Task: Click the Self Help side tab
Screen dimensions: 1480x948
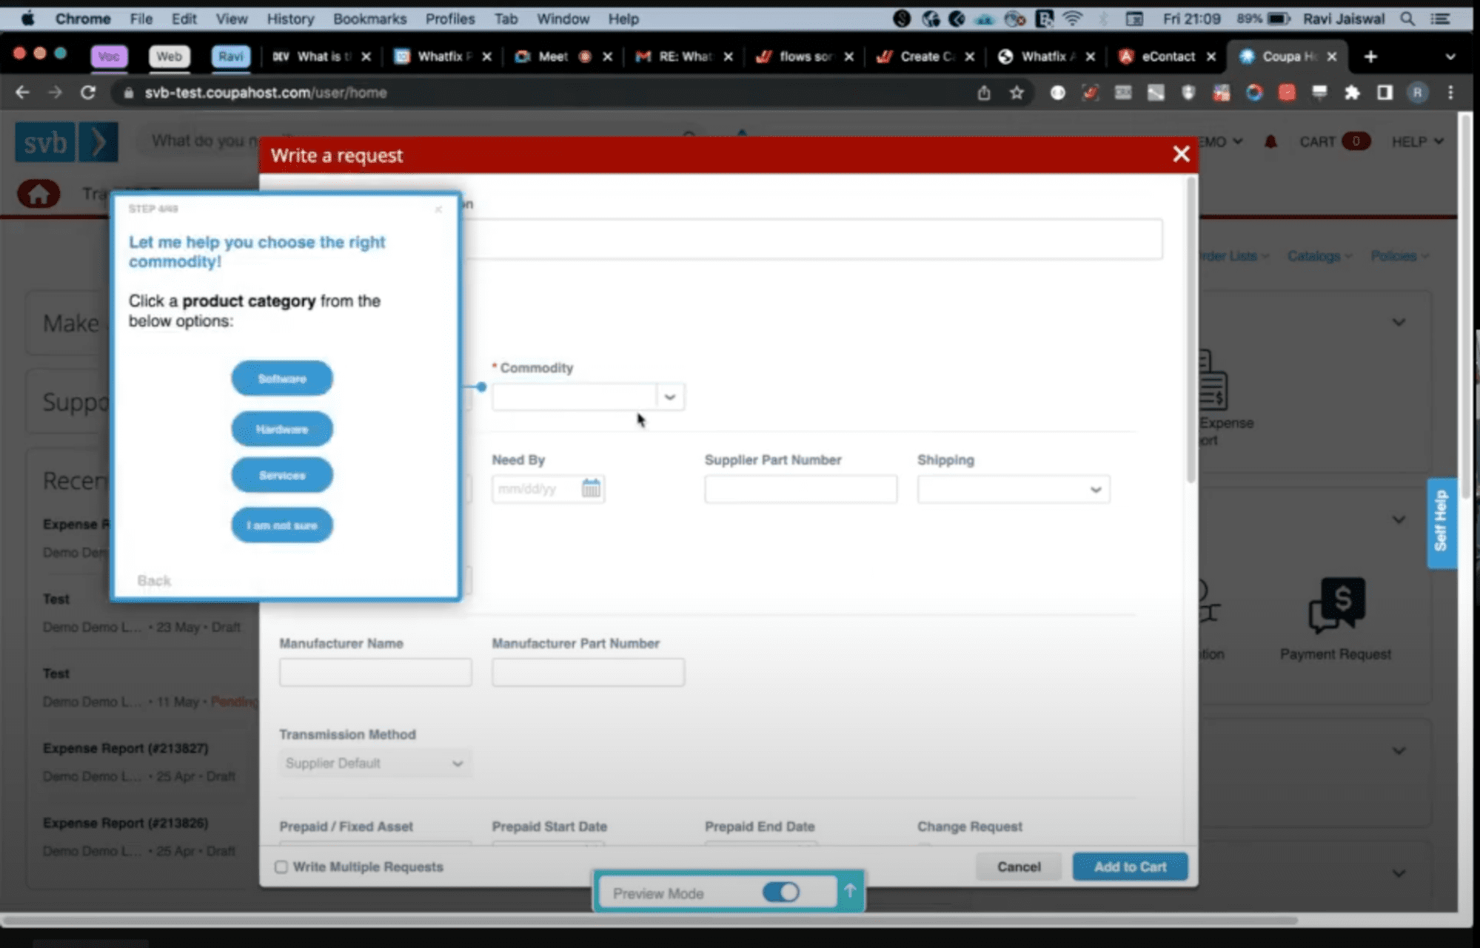Action: click(1441, 522)
